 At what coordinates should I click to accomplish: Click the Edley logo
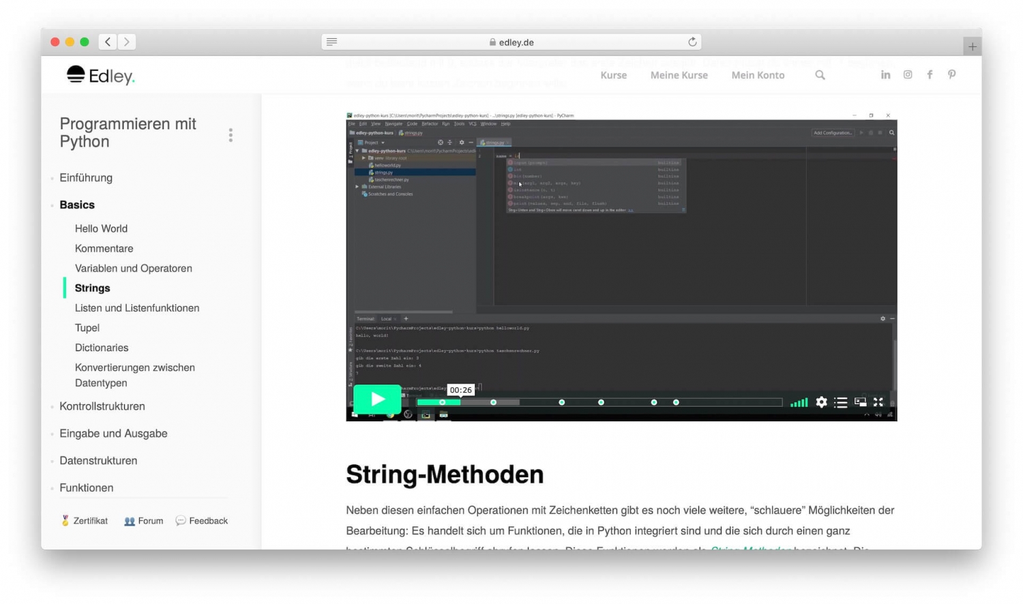100,75
